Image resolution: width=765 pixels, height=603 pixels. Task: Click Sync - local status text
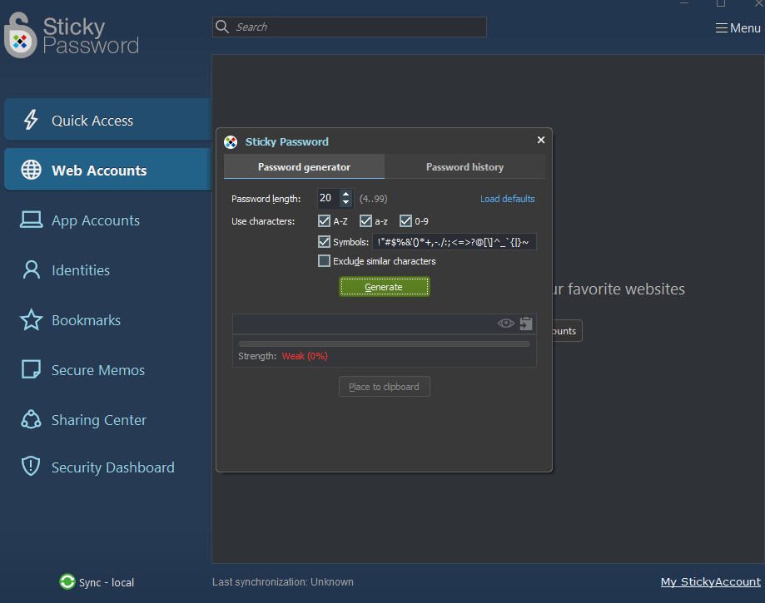click(x=107, y=582)
